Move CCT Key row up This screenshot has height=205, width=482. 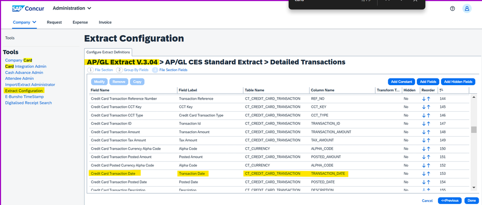(428, 107)
